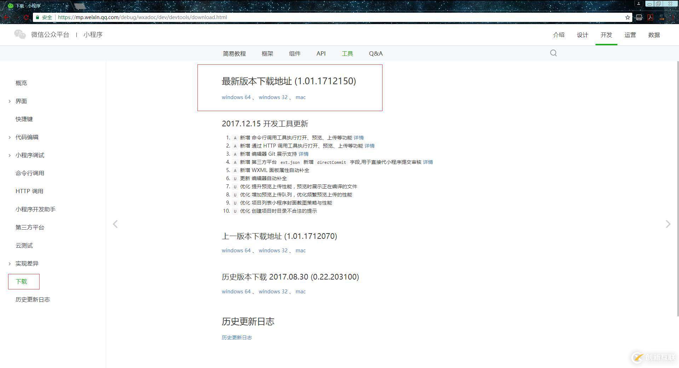The image size is (679, 368).
Task: Open a new browser tab
Action: [80, 6]
